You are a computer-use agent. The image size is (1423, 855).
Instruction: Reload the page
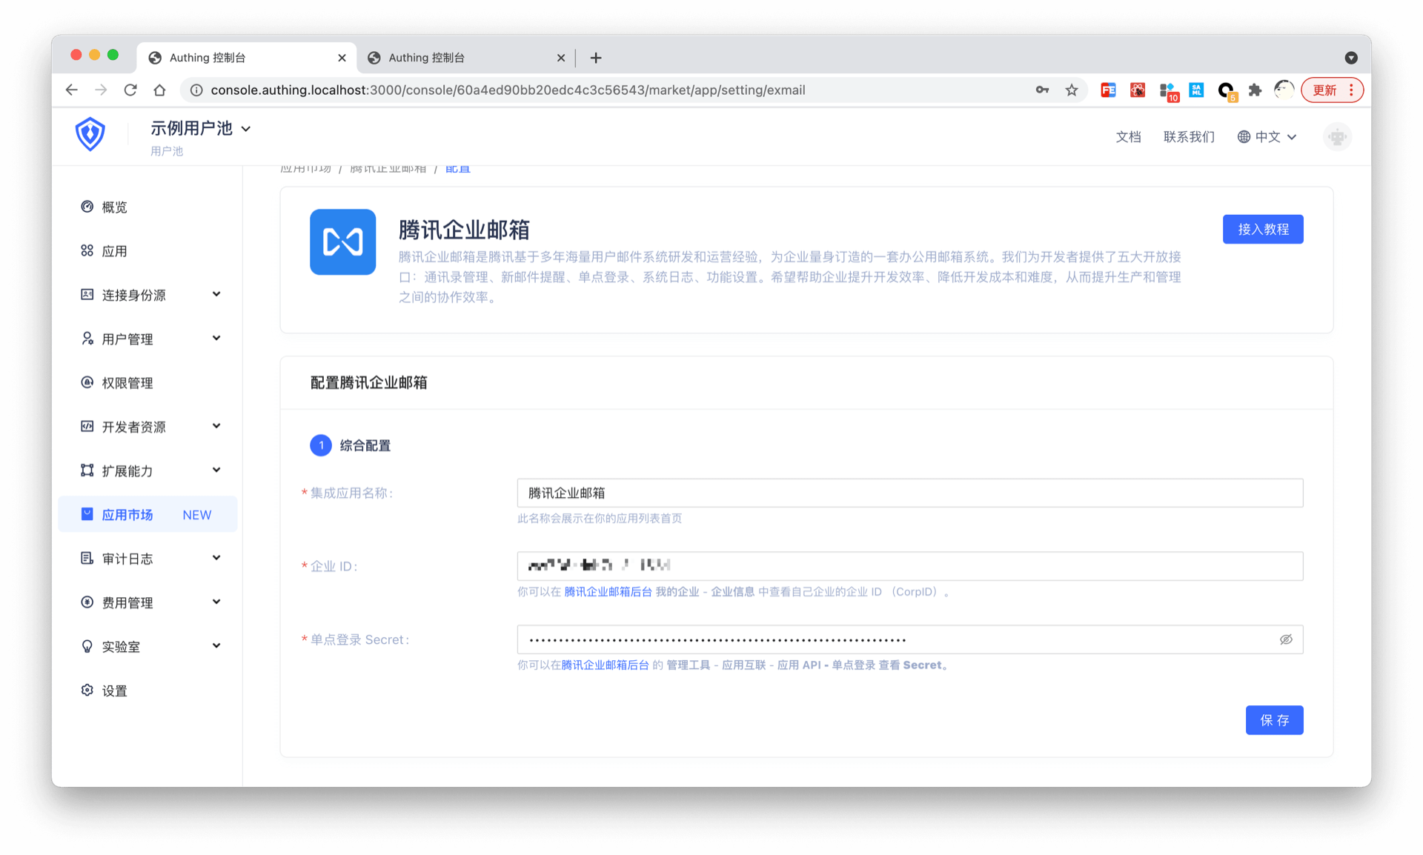[x=130, y=90]
